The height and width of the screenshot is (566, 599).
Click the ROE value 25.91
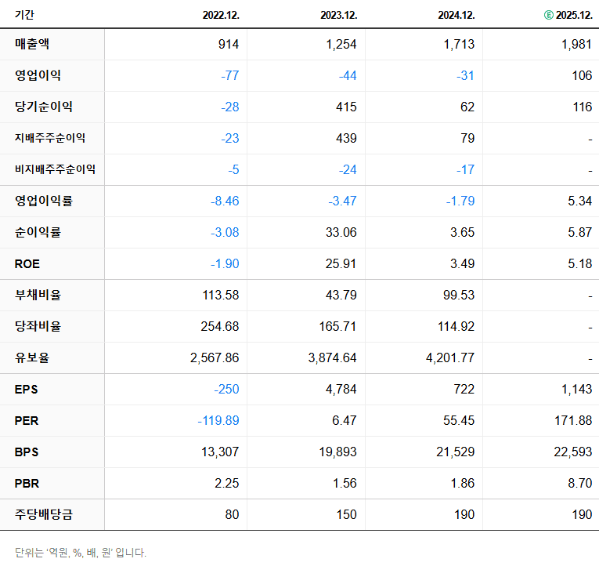click(x=341, y=264)
